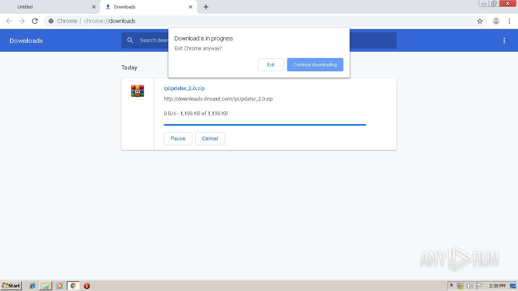
Task: Click the downloads.dnsexit.com source URL
Action: (218, 99)
